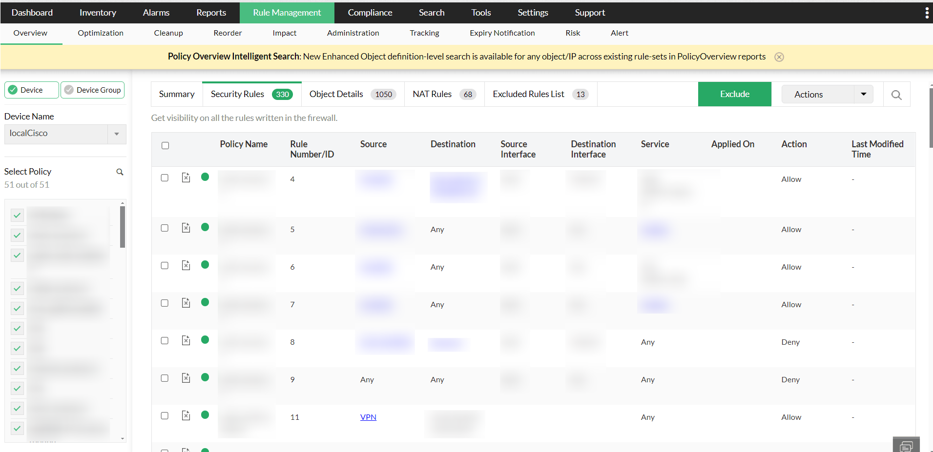This screenshot has height=452, width=933.
Task: Open the Tools main tab
Action: (481, 13)
